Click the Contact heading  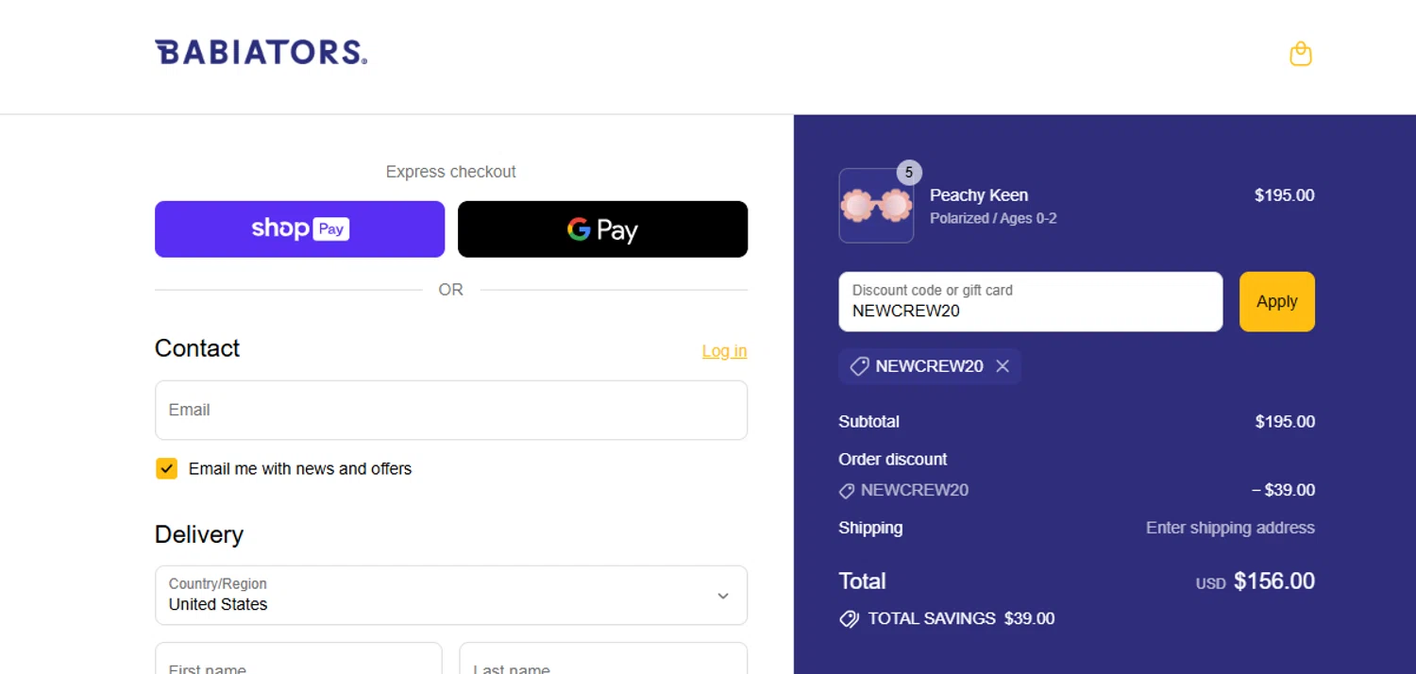(197, 348)
